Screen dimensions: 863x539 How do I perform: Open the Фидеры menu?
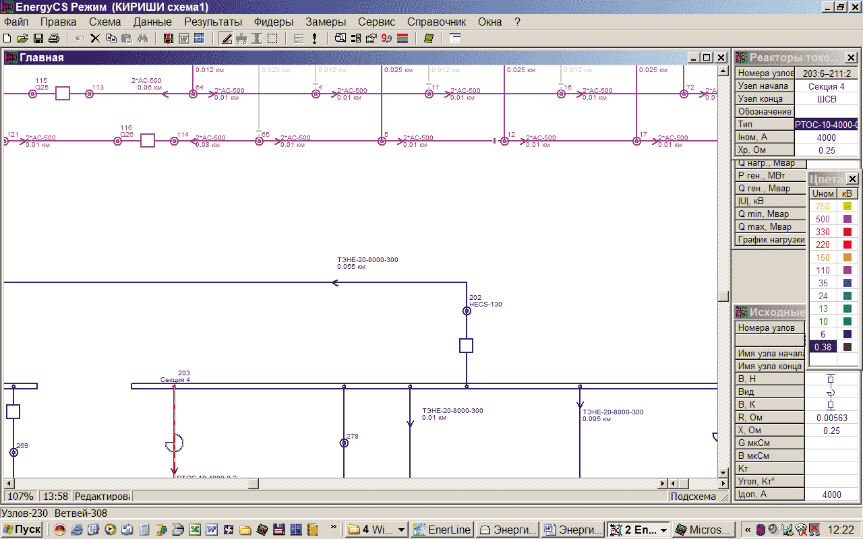click(x=273, y=22)
